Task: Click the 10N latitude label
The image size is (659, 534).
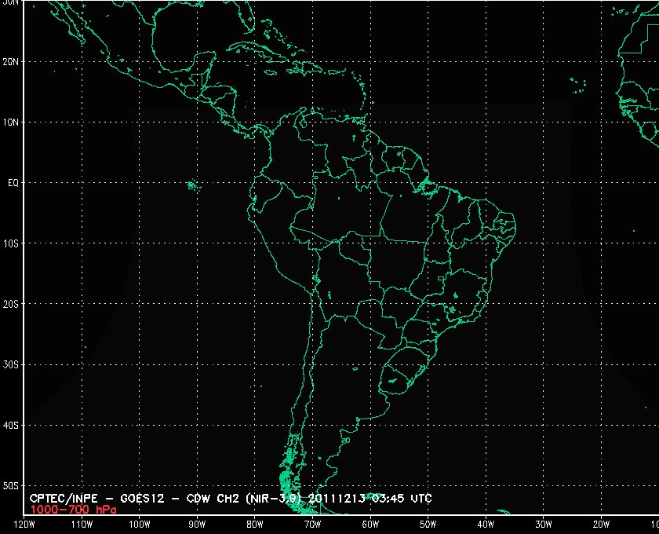Action: tap(11, 122)
